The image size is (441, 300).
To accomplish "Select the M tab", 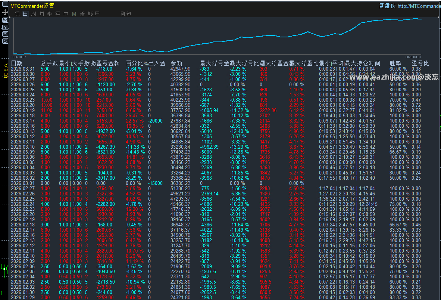I will (74, 14).
